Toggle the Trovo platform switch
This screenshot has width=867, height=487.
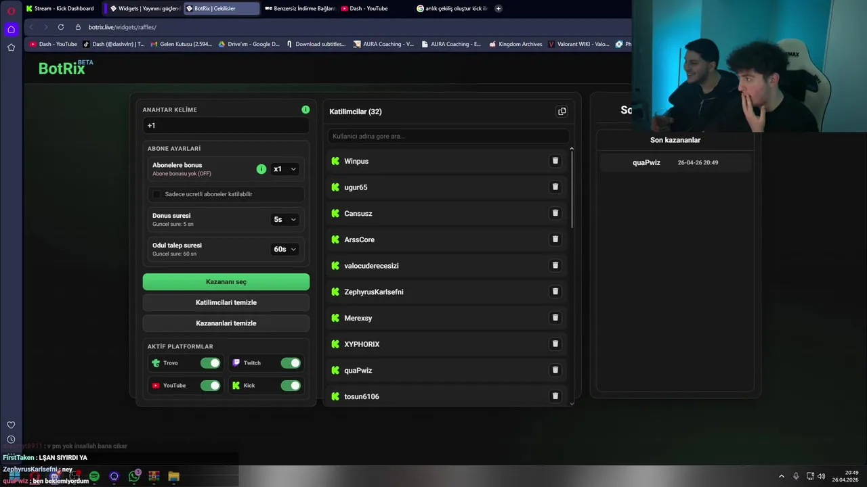pyautogui.click(x=211, y=363)
